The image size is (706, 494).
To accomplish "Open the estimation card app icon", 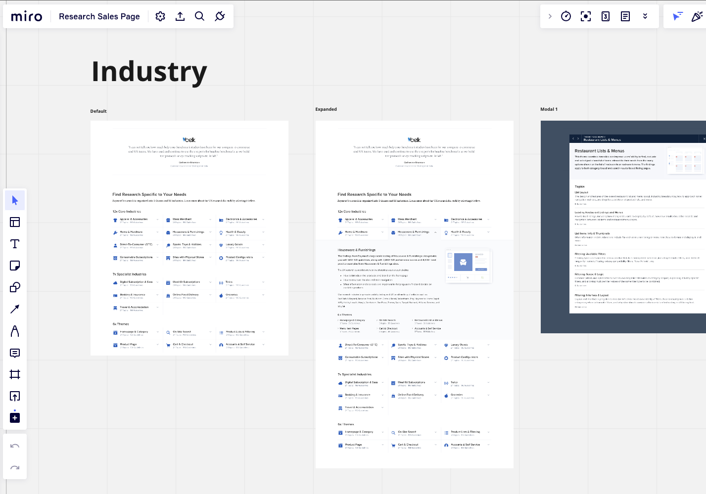I will click(x=606, y=16).
